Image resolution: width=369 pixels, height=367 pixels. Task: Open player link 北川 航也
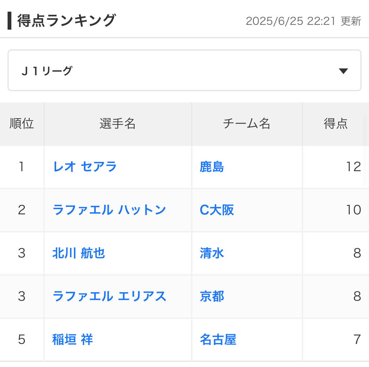click(79, 253)
